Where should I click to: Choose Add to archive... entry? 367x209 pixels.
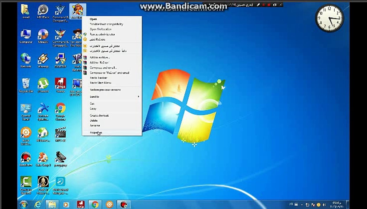pos(112,57)
